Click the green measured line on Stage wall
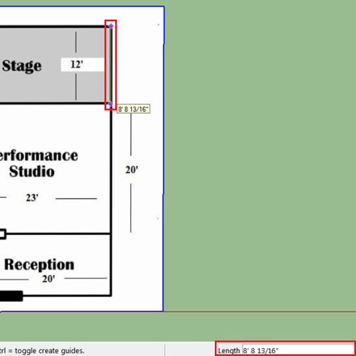The width and height of the screenshot is (356, 356). [x=111, y=65]
